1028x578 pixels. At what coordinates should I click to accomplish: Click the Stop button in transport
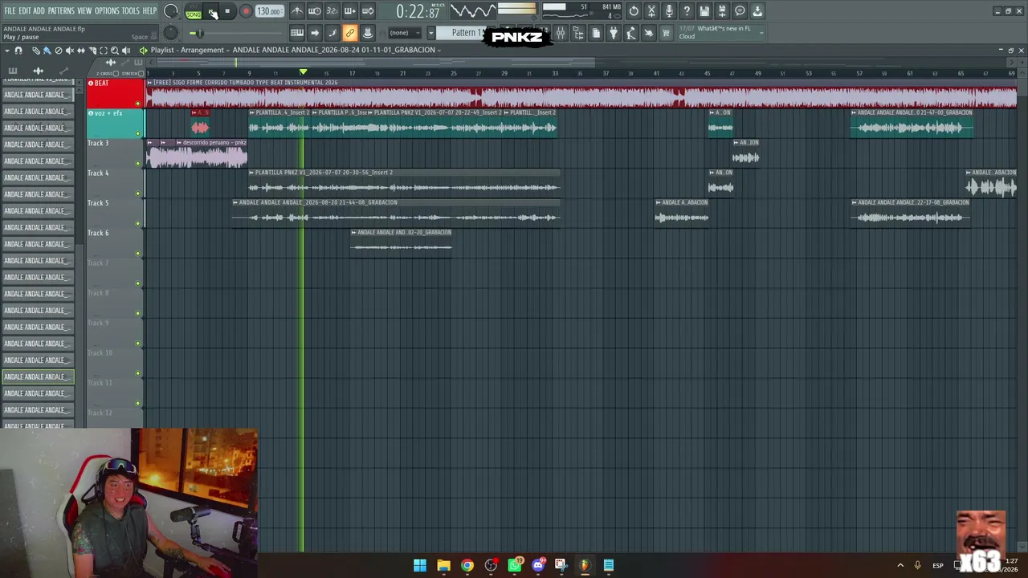coord(228,12)
